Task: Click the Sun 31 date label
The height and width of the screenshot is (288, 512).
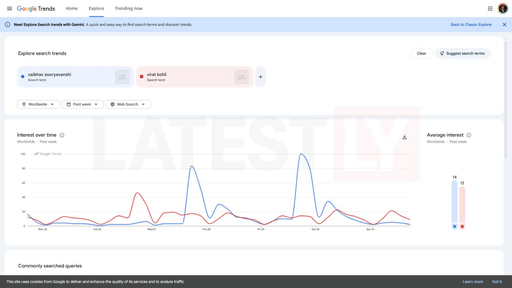Action: point(370,229)
